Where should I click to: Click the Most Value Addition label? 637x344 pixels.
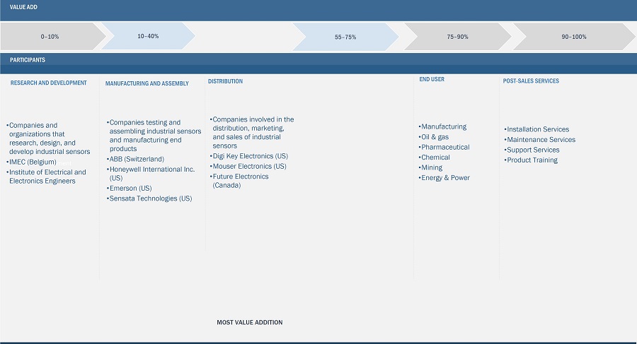point(249,323)
